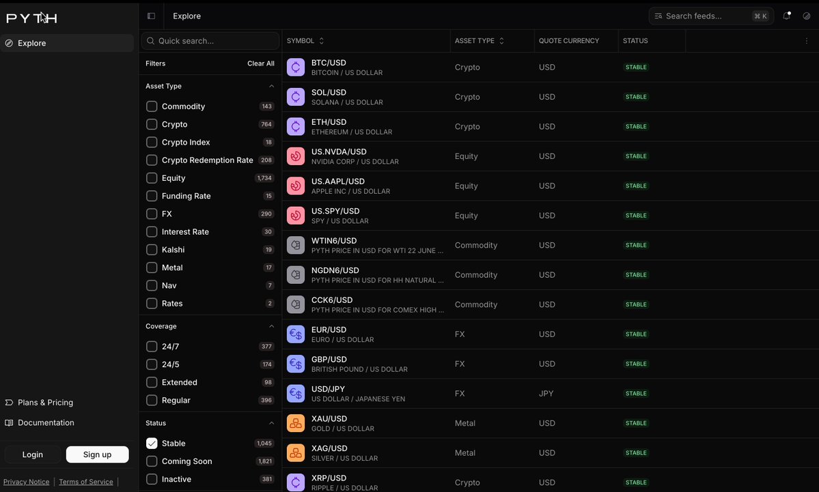Screen dimensions: 819x492
Task: Toggle the sidebar collapse icon
Action: 152,16
